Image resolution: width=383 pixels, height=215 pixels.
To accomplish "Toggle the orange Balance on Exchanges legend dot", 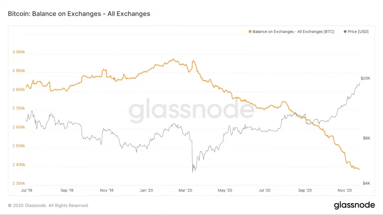I will [x=250, y=32].
